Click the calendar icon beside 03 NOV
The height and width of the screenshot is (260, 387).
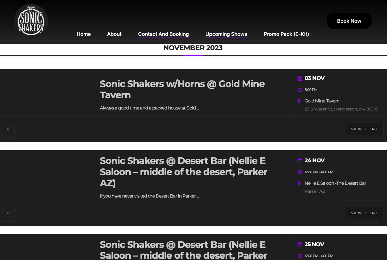(x=300, y=78)
